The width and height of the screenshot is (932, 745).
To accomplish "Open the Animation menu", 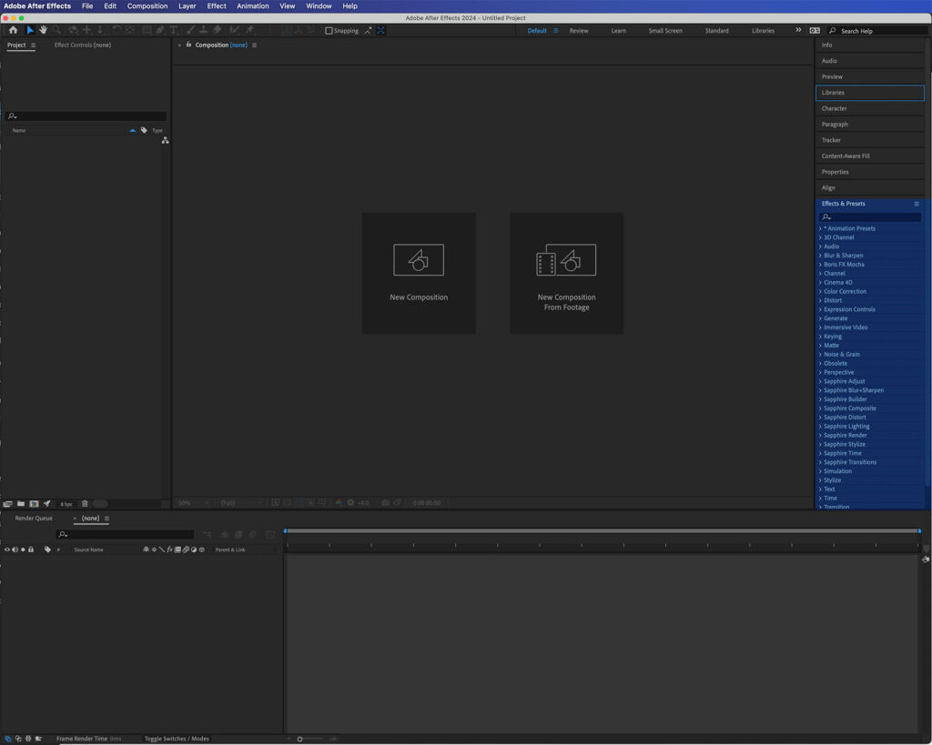I will (253, 6).
